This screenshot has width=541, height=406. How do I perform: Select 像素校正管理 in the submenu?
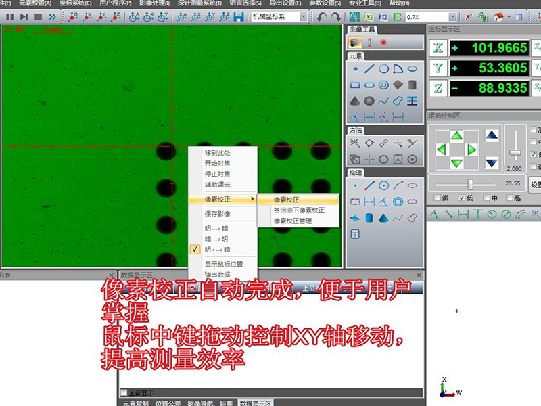point(299,221)
